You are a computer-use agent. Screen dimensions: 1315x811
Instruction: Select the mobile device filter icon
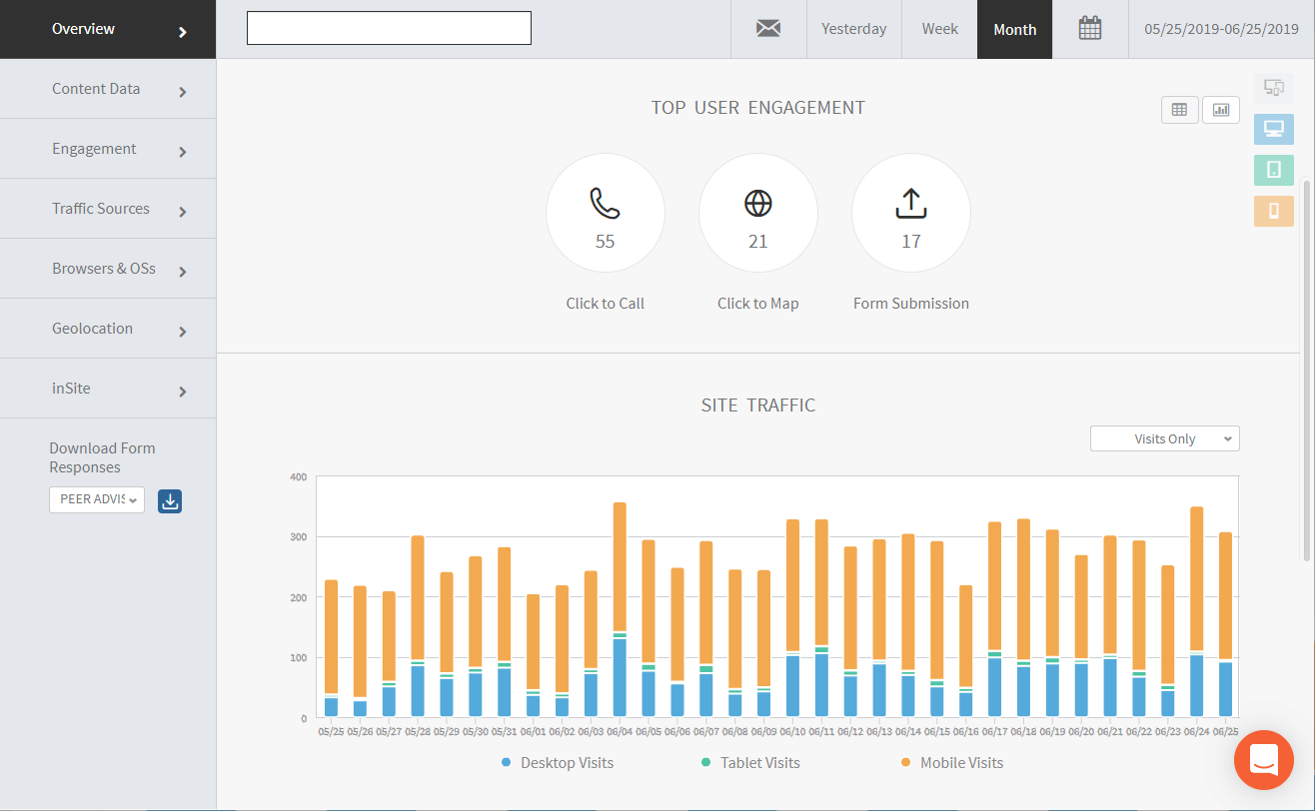1273,211
